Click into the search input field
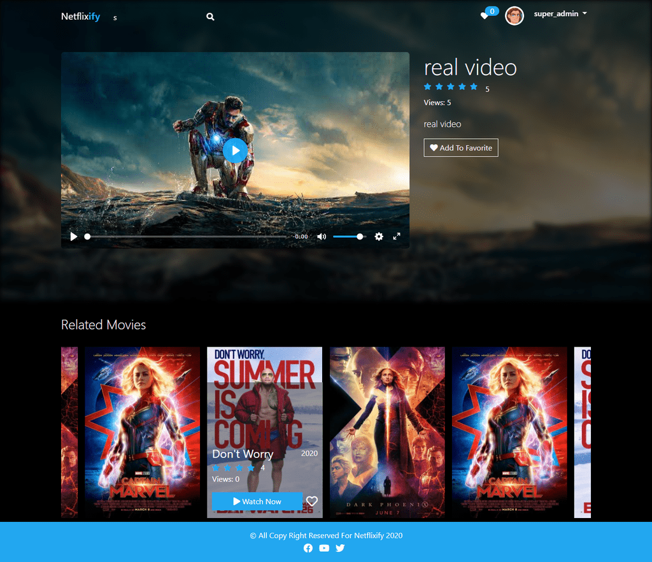Image resolution: width=652 pixels, height=562 pixels. [156, 17]
